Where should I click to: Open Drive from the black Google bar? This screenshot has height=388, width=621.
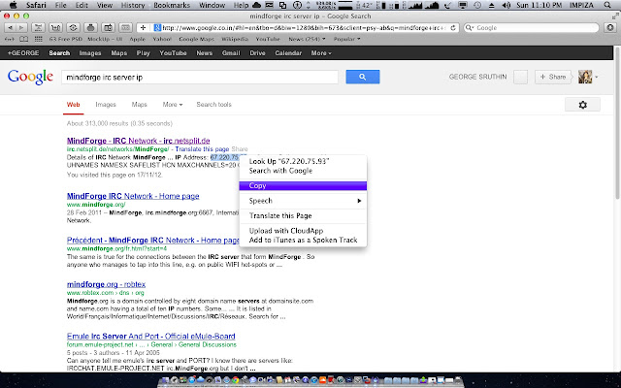pyautogui.click(x=257, y=53)
